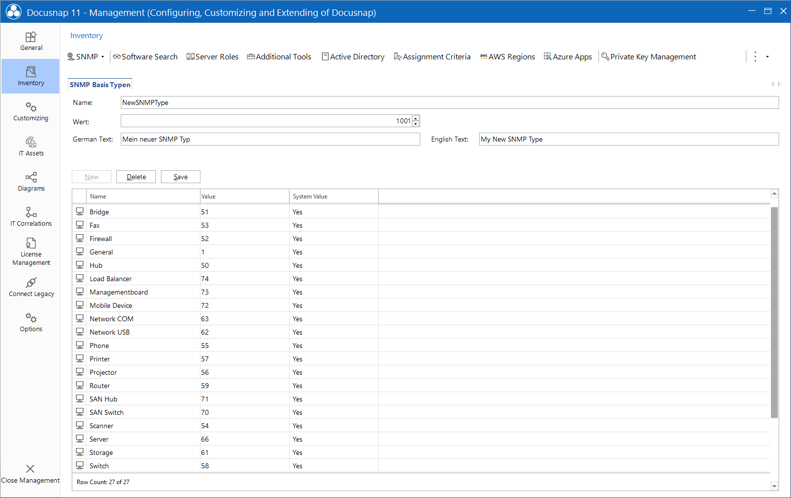Open the Customizing section

tap(31, 112)
